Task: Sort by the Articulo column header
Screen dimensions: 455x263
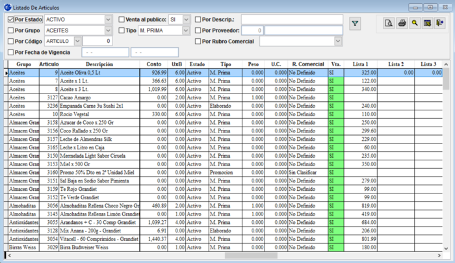Action: click(x=49, y=64)
